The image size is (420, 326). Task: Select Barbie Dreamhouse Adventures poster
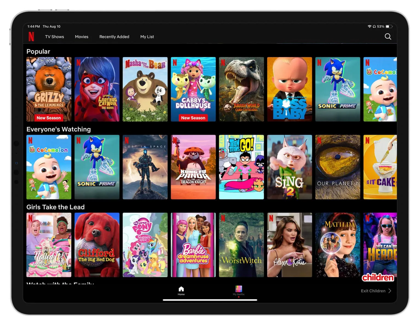(x=193, y=245)
